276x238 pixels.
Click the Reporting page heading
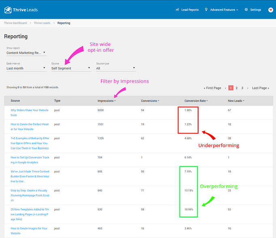pyautogui.click(x=16, y=36)
